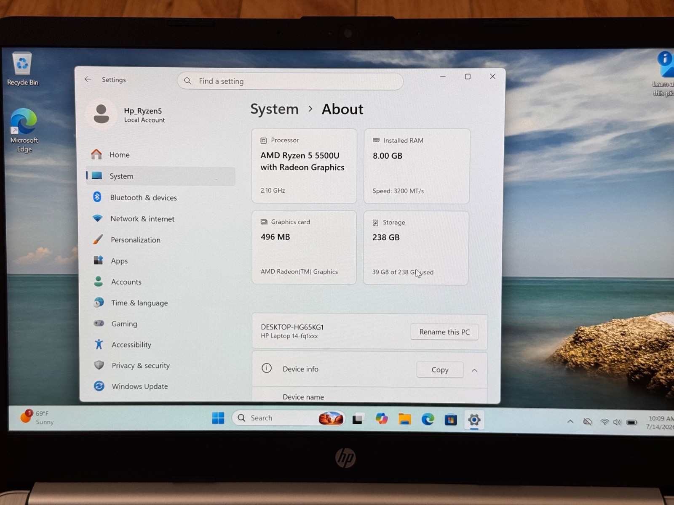
Task: Open the Windows Start menu
Action: point(218,418)
